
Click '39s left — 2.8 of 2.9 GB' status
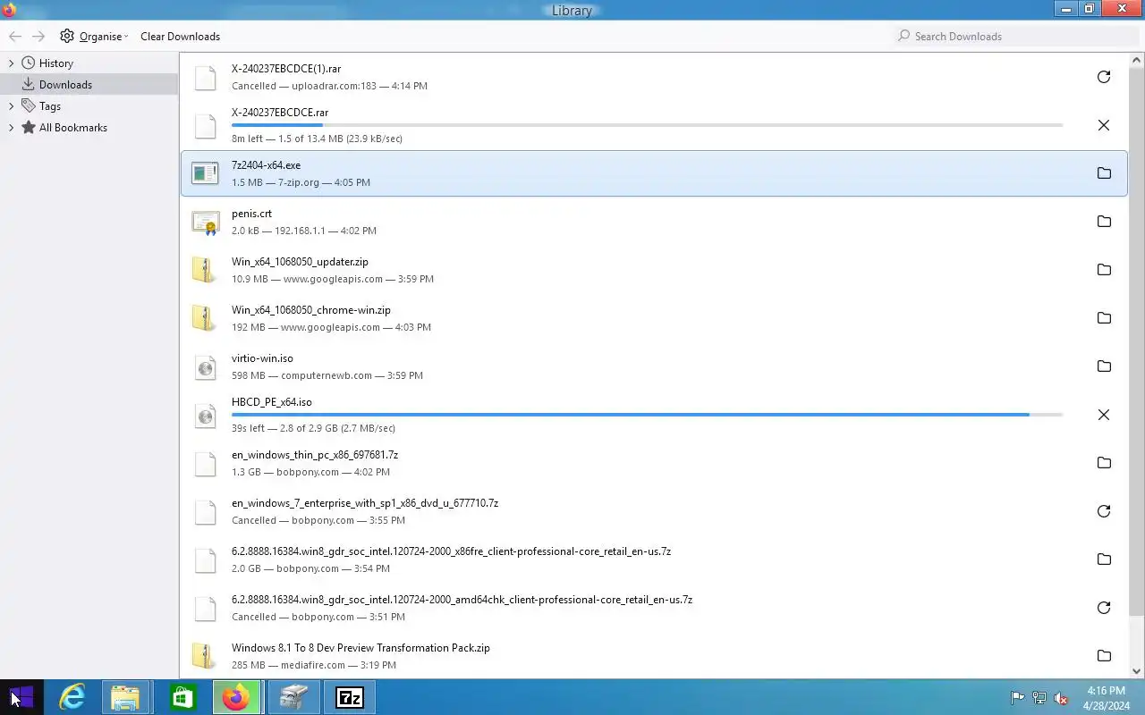(x=313, y=428)
